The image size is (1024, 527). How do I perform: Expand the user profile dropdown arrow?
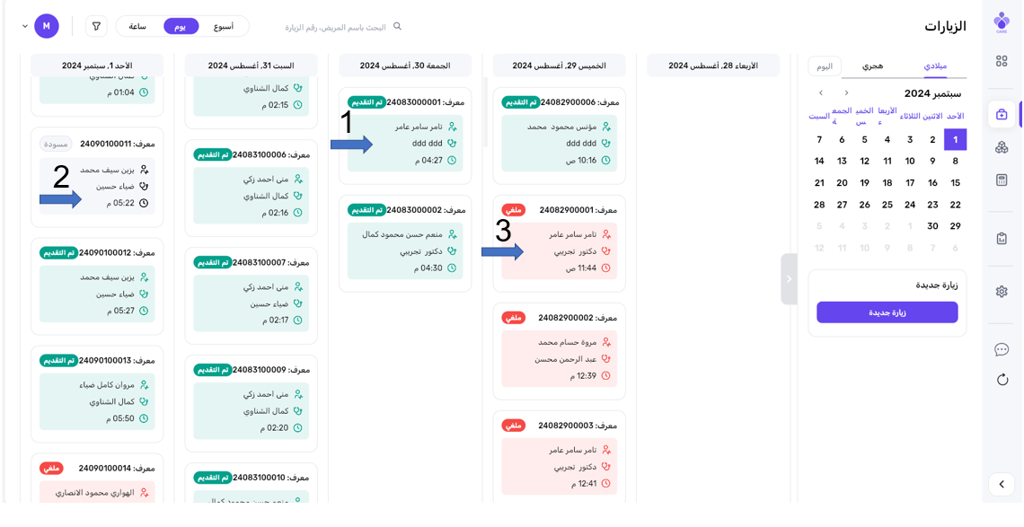(x=25, y=26)
